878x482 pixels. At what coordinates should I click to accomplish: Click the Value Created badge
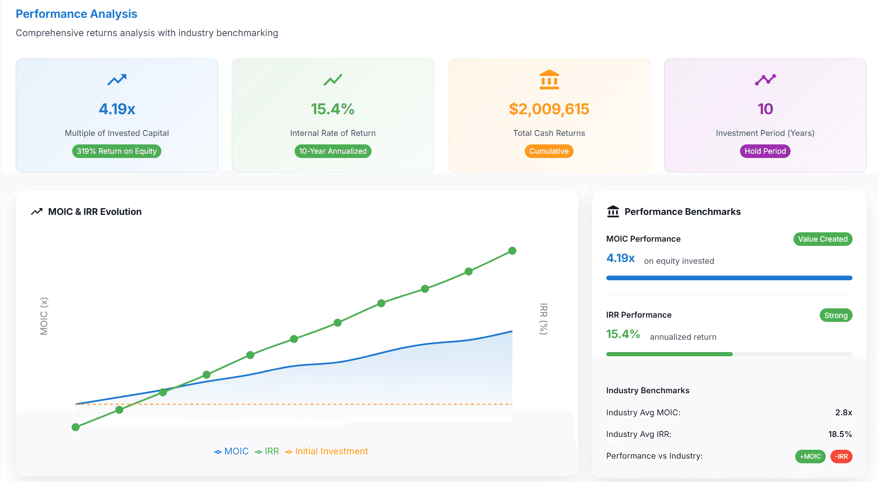point(822,239)
